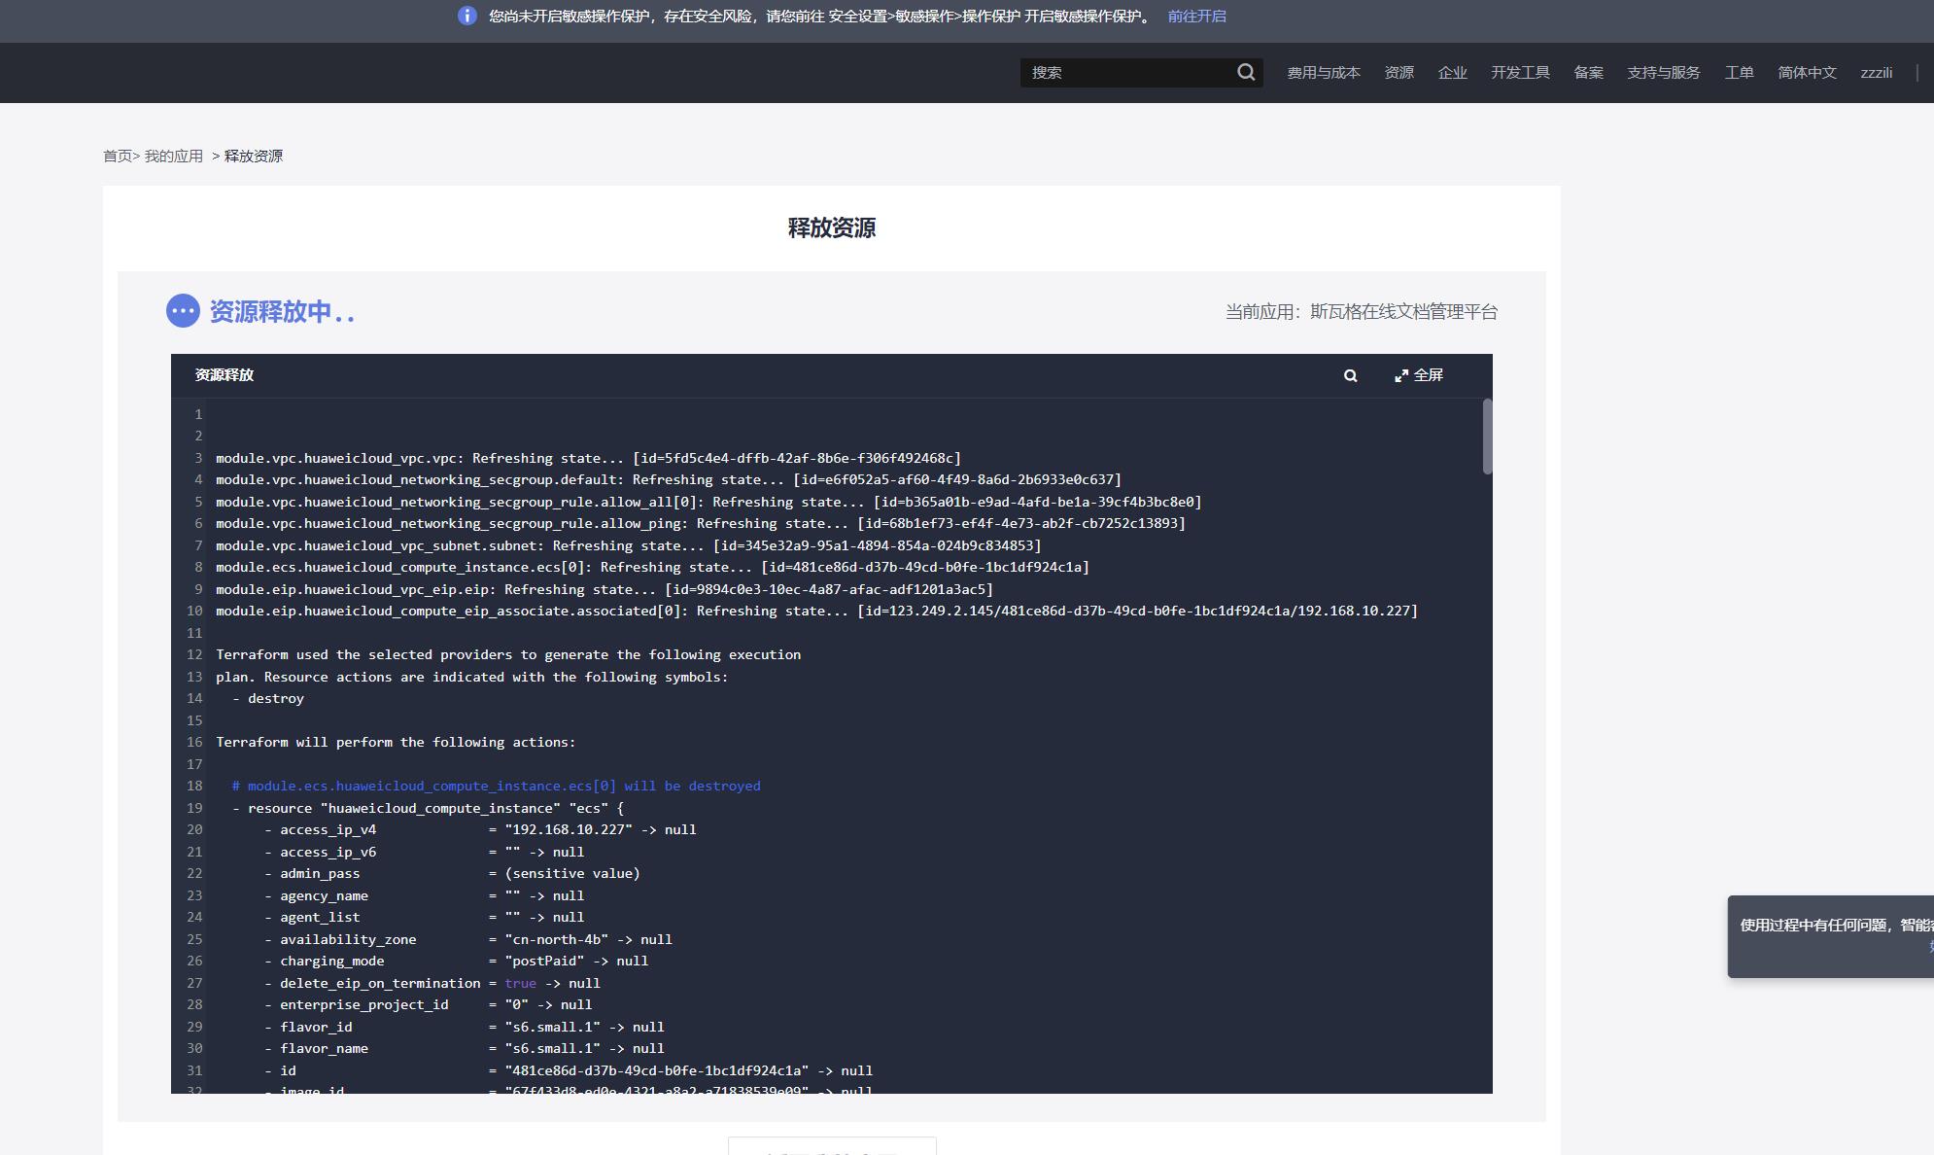Open the 简体中文 language selector

(x=1806, y=72)
